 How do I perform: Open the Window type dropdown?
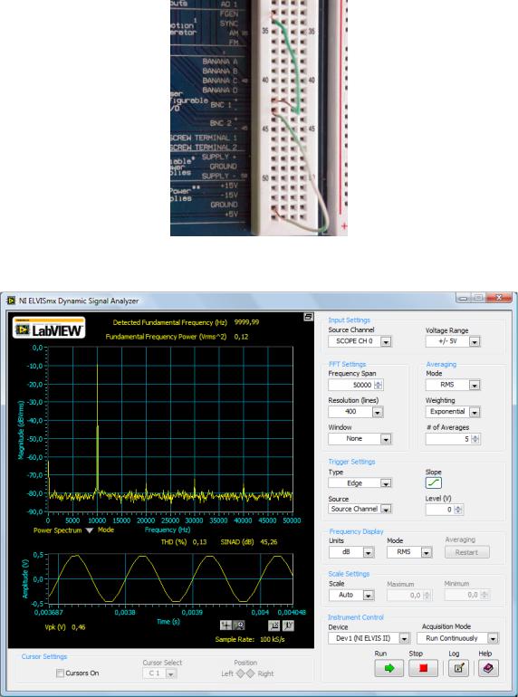click(x=387, y=439)
